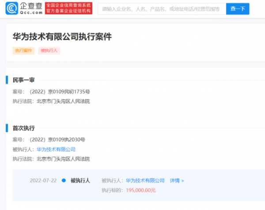Screen dimensions: 265x210
Task: Open the 详情 > details link
Action: 177,180
